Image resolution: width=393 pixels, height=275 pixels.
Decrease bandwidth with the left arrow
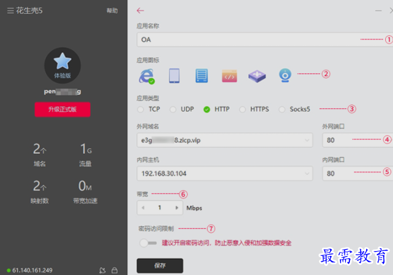pyautogui.click(x=143, y=207)
